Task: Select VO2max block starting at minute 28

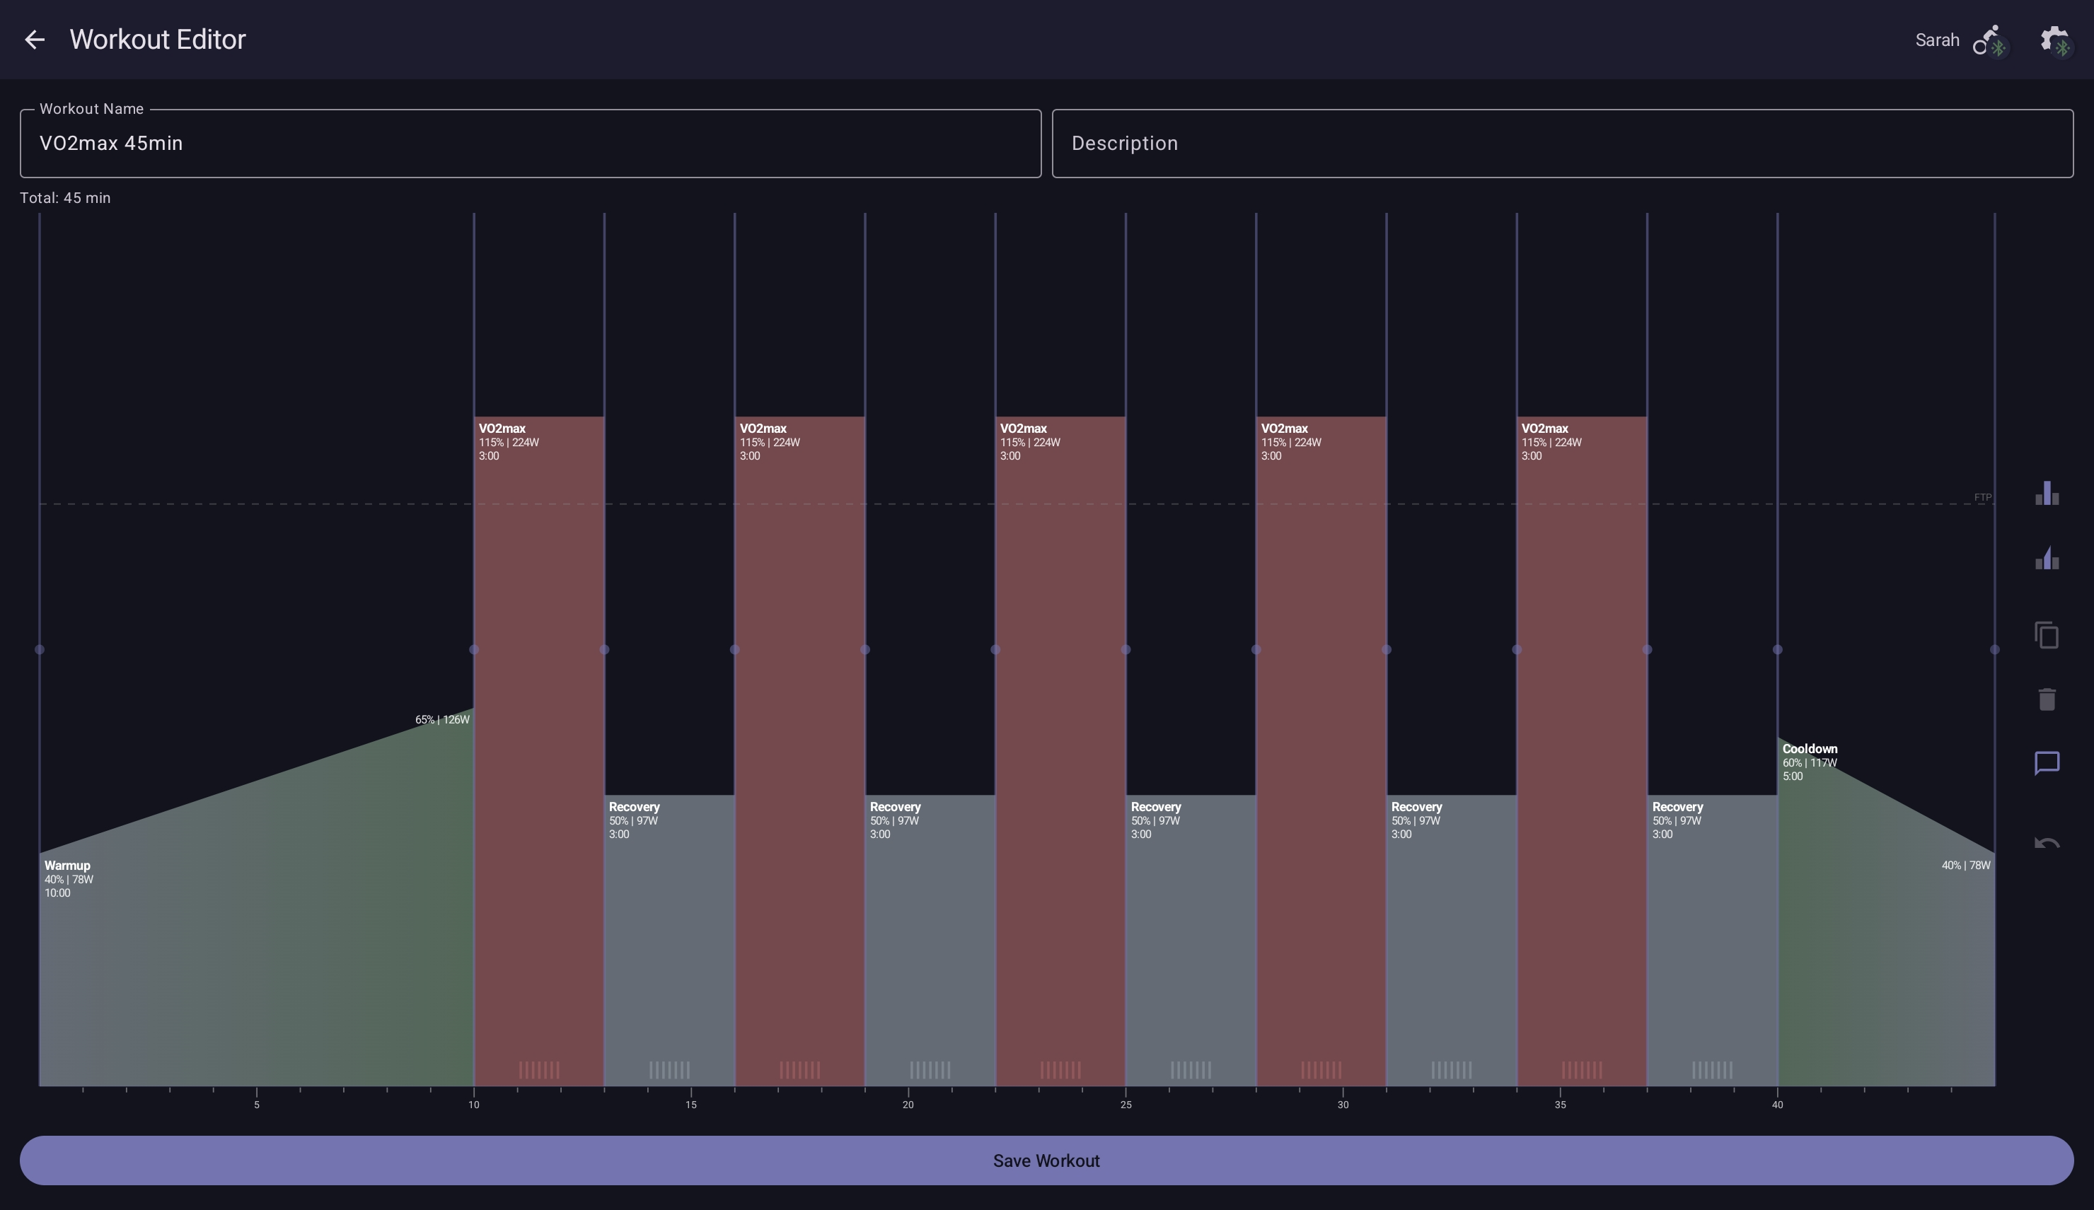Action: pos(1321,751)
